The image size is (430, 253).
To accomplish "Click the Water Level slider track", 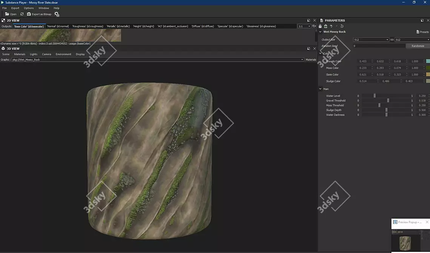I will coord(386,96).
